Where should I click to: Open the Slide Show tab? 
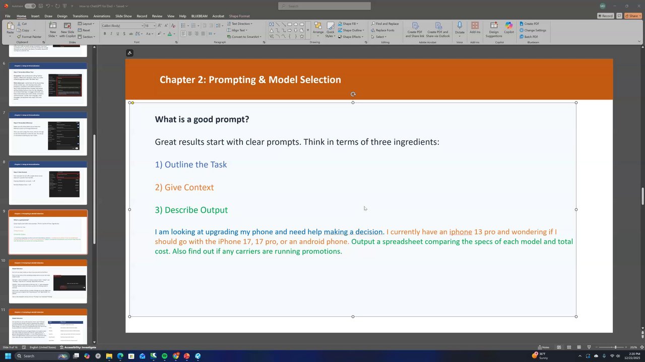[x=123, y=16]
